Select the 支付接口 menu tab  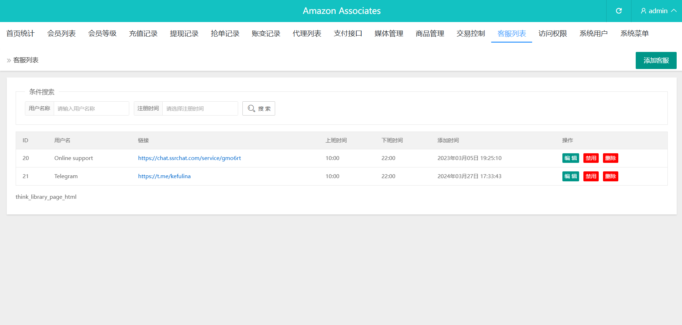click(348, 33)
